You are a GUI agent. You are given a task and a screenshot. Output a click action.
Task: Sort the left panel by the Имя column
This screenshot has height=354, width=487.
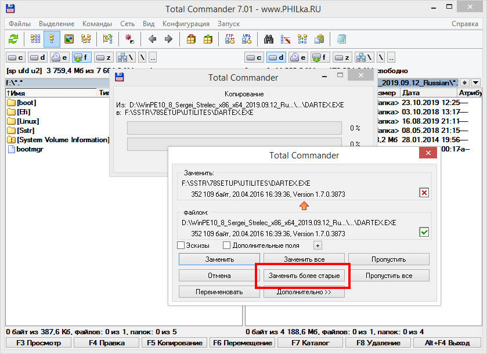(51, 93)
